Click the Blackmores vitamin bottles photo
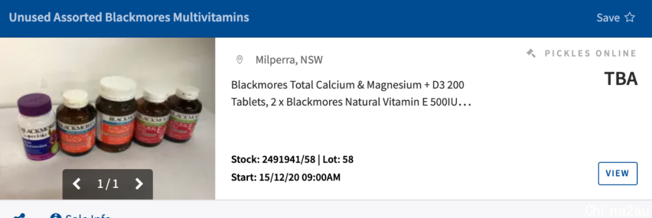 click(x=107, y=119)
